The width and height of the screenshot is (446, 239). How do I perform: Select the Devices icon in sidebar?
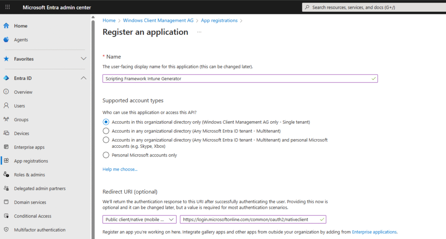point(6,133)
